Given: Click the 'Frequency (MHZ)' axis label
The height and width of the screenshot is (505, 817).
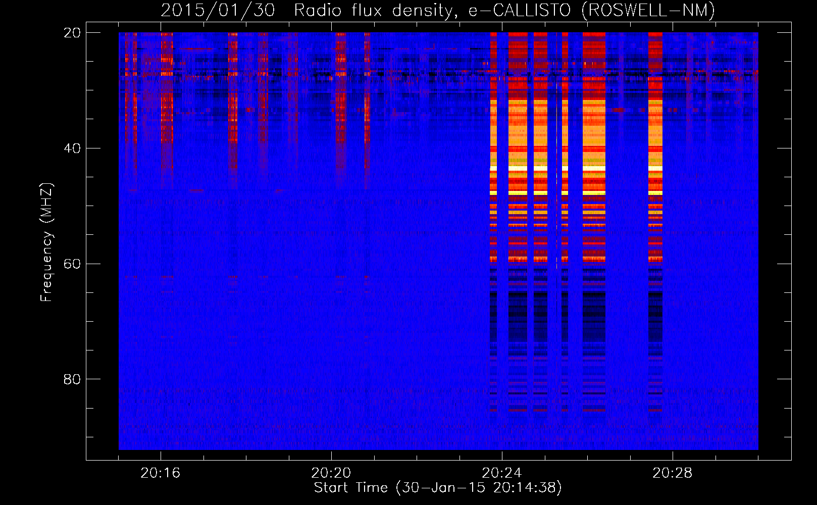Looking at the screenshot, I should point(46,242).
